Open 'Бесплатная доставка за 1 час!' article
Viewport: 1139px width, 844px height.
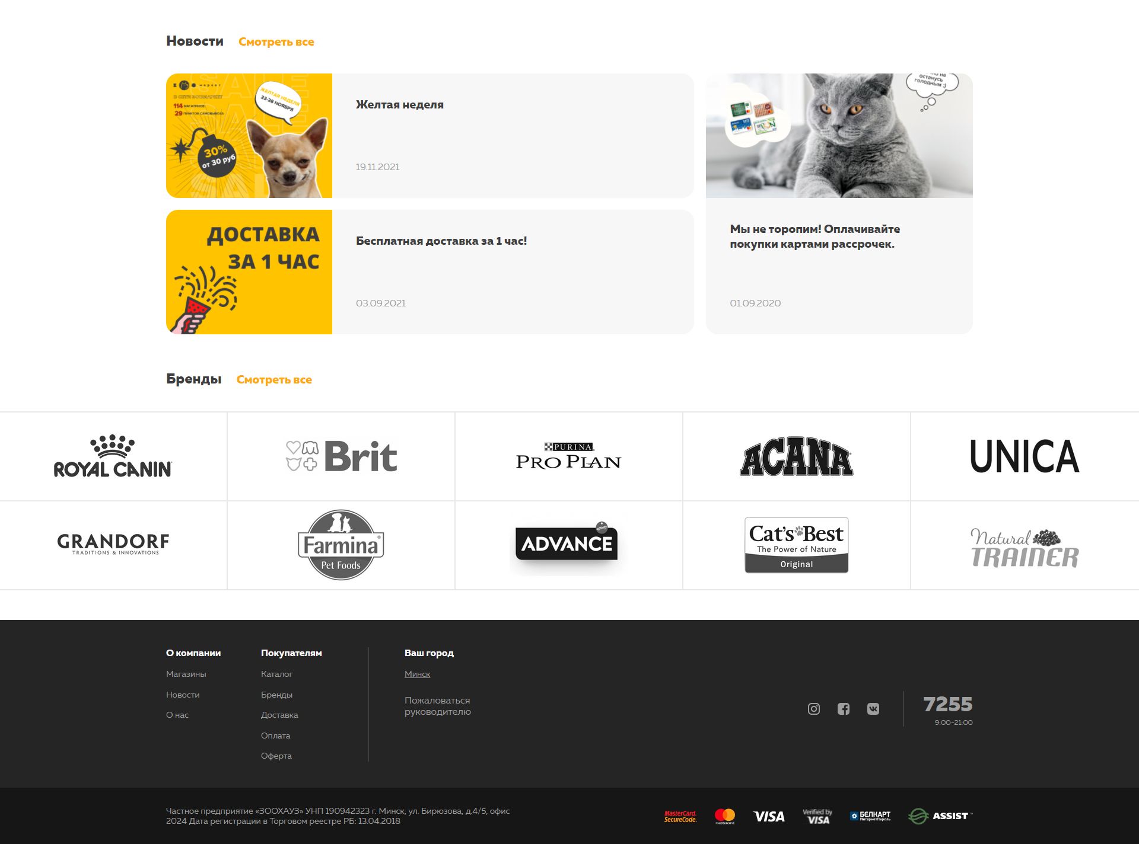pos(441,241)
